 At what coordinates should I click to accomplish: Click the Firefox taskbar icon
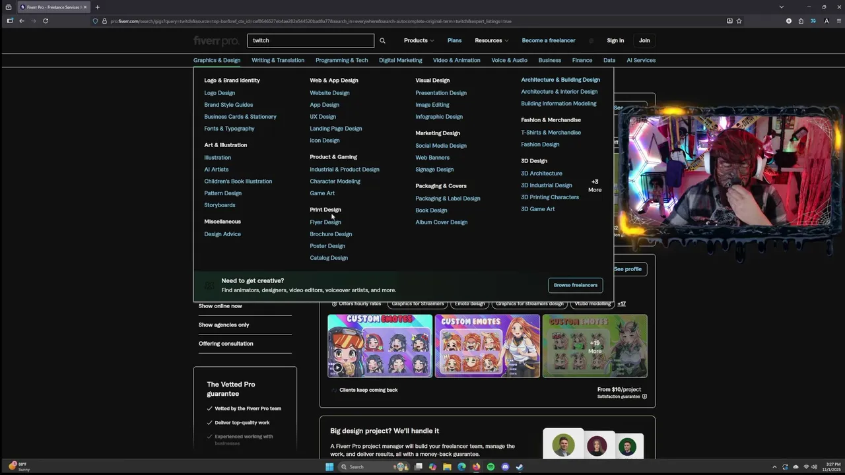click(476, 467)
